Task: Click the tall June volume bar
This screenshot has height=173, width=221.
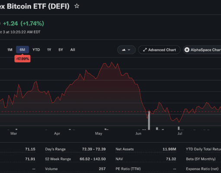Action: point(149,121)
